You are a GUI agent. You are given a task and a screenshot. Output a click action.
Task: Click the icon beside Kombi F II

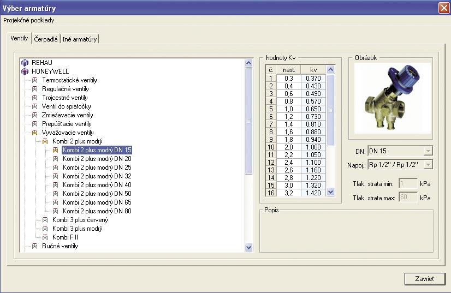click(x=45, y=237)
